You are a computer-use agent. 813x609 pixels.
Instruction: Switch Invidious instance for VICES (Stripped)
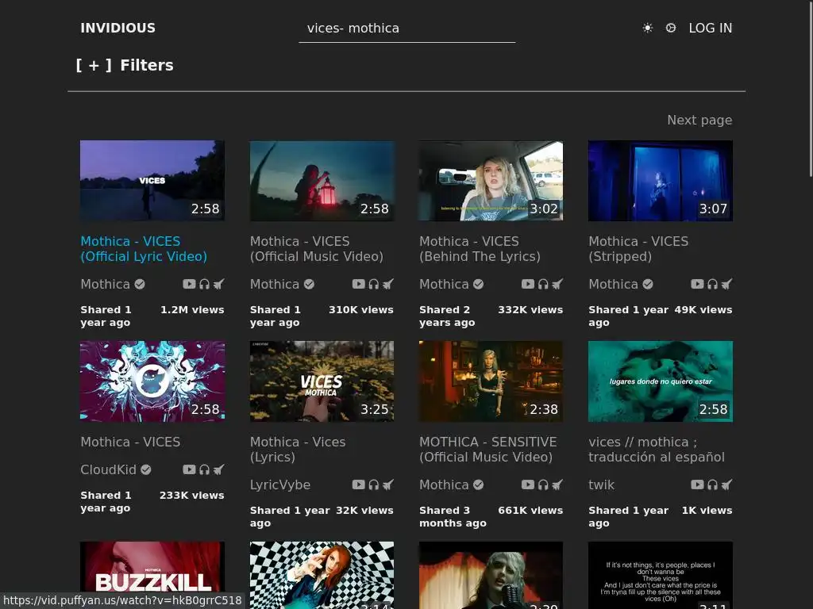[x=727, y=284]
